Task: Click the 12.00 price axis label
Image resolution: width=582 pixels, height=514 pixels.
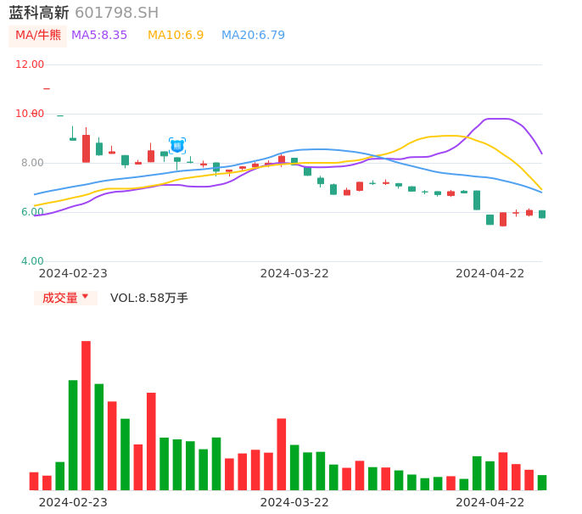Action: pyautogui.click(x=31, y=64)
